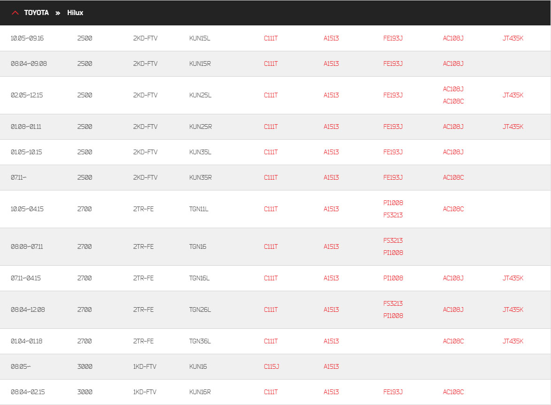551x405 pixels.
Task: Click the TOYOTA breadcrumb label
Action: tap(36, 13)
